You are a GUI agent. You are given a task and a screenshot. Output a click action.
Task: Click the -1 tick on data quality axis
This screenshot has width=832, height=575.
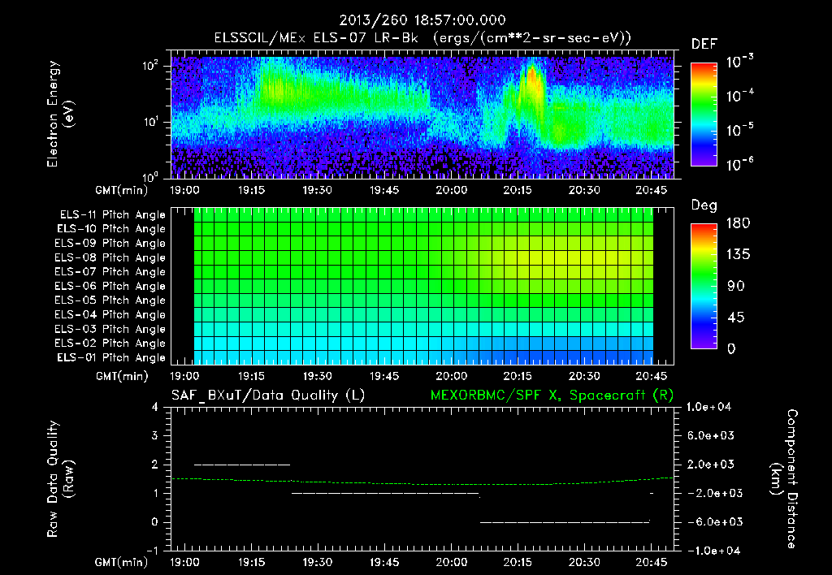coord(152,551)
